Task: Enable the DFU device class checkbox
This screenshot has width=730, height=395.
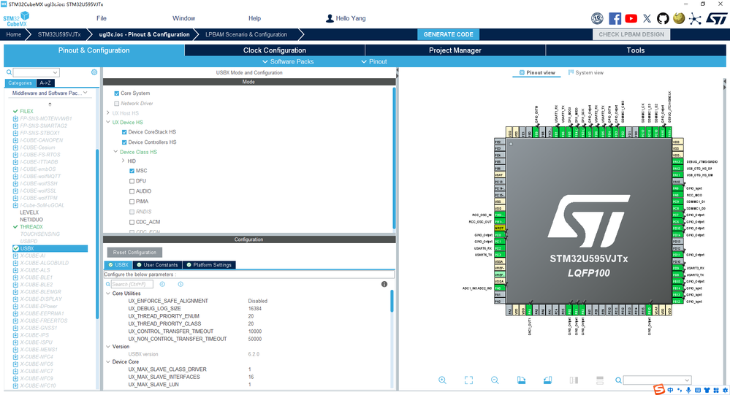Action: coord(132,180)
